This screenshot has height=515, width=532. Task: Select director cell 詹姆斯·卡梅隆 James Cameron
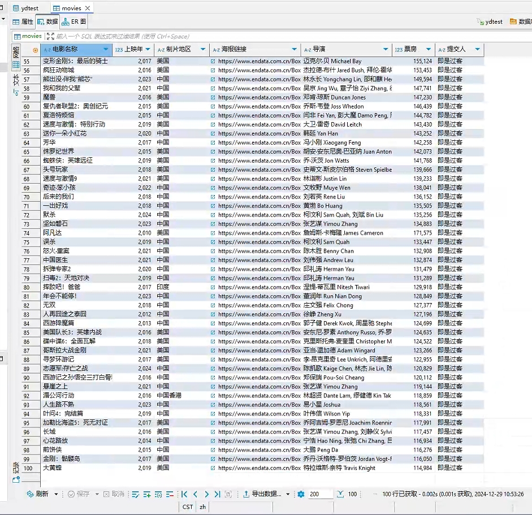tap(347, 233)
